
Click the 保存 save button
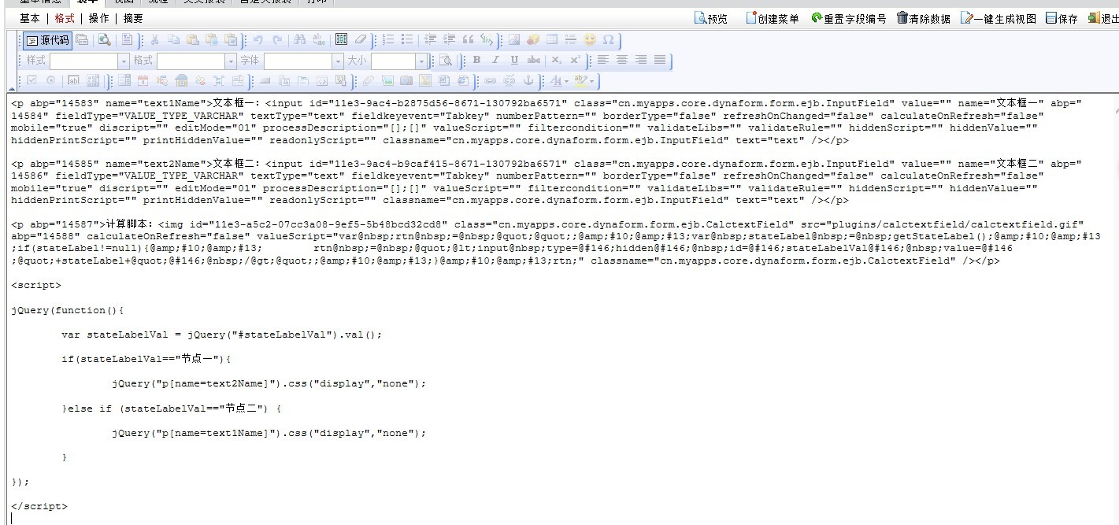click(x=1062, y=18)
